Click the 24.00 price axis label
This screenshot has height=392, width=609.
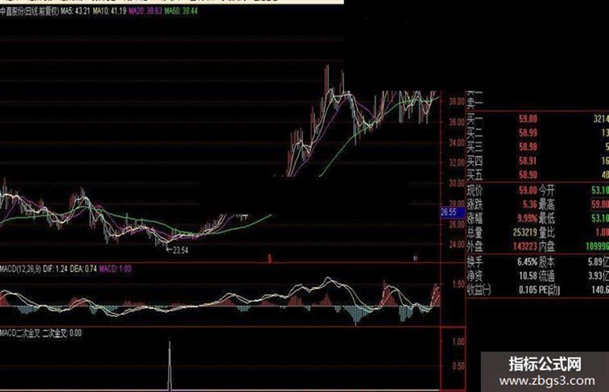457,245
